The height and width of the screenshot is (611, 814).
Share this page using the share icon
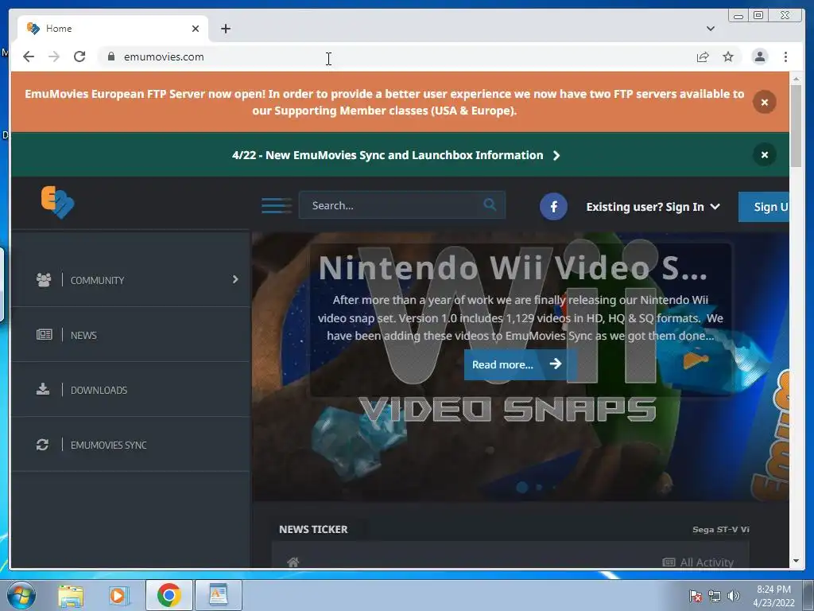[703, 56]
